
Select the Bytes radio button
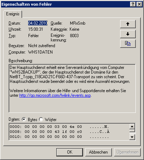24,119
